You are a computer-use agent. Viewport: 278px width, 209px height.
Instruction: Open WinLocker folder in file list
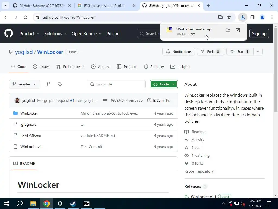point(29,113)
